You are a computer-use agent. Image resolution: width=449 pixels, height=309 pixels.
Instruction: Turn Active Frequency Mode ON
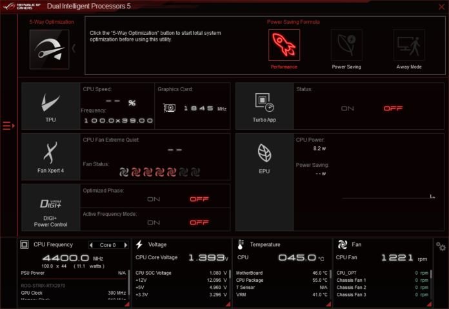pyautogui.click(x=154, y=222)
